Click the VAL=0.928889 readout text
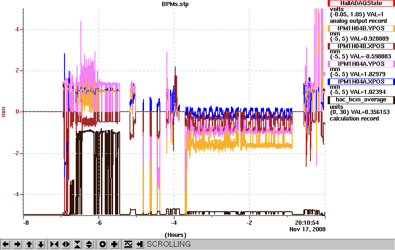This screenshot has width=395, height=250. point(368,38)
